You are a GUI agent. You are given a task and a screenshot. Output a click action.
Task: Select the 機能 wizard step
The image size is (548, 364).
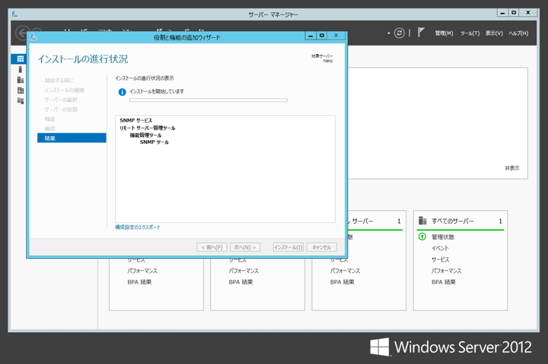point(50,120)
